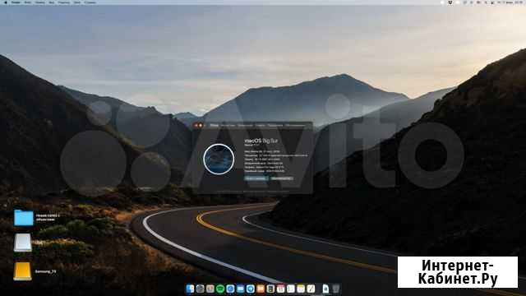Open the yellow Notes app in the Dock

(x=301, y=289)
